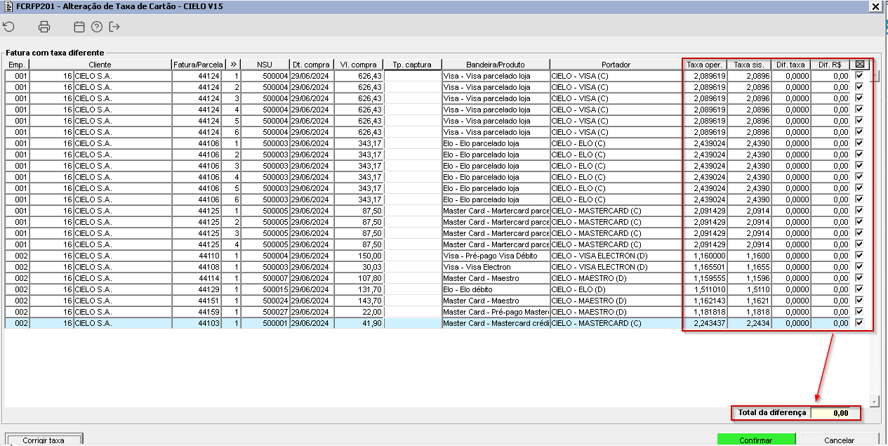Click the Dif. taxa column header
The width and height of the screenshot is (888, 446).
790,65
